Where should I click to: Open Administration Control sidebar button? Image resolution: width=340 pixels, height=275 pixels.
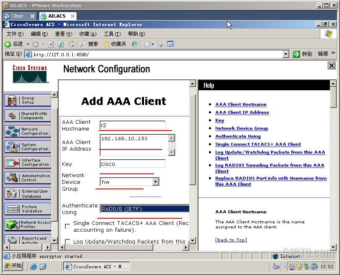coord(28,178)
